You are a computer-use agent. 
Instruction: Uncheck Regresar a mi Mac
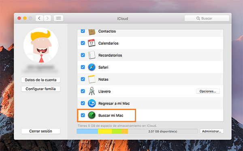point(83,103)
